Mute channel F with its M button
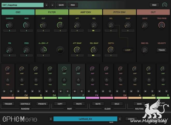 coord(75,91)
